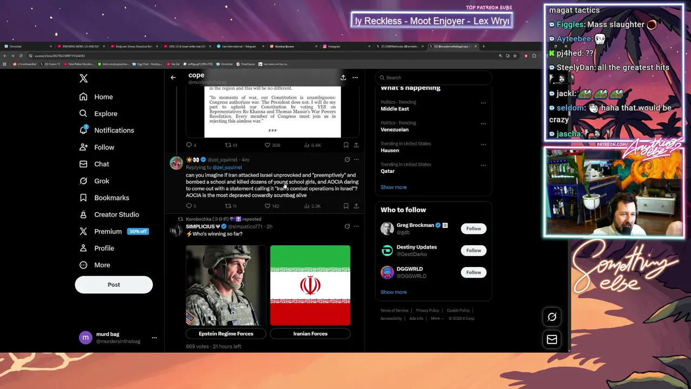
Task: Open Notifications in the sidebar
Action: [106, 130]
